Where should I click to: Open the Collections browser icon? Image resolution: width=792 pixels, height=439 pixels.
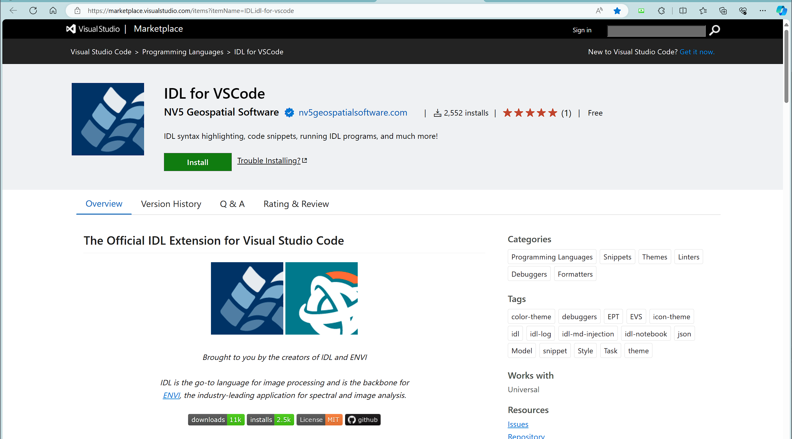click(x=723, y=11)
